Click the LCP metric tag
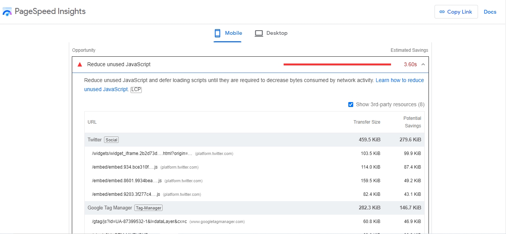Image resolution: width=506 pixels, height=234 pixels. pos(136,90)
